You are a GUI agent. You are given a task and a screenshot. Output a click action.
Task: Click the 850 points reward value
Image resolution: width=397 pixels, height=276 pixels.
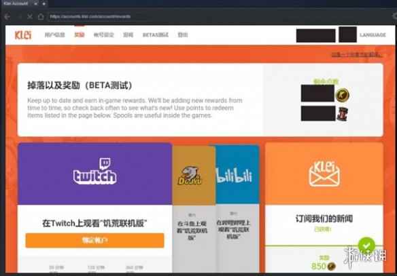point(319,266)
